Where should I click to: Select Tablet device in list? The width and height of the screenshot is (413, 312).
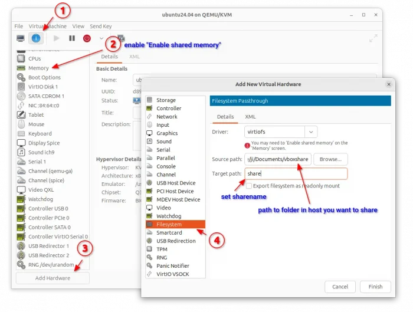(53, 115)
